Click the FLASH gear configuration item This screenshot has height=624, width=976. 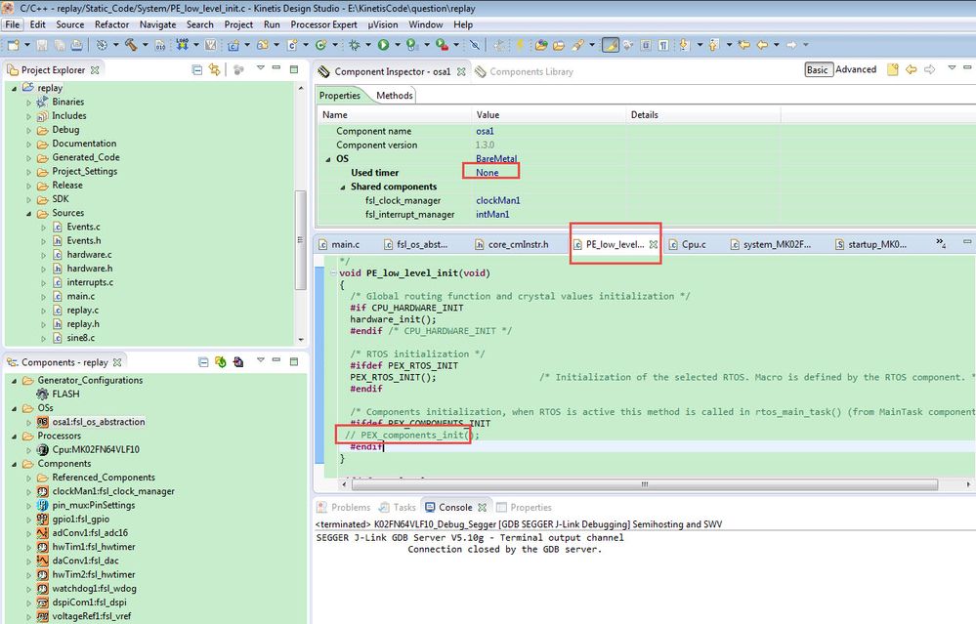(x=58, y=394)
